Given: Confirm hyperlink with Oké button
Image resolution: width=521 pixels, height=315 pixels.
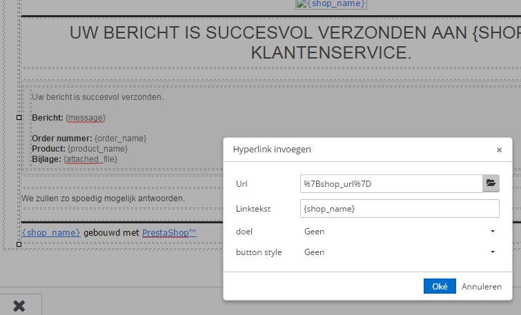Looking at the screenshot, I should 440,286.
